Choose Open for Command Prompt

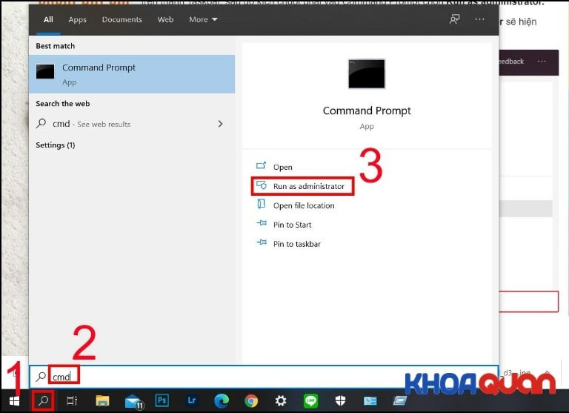tap(283, 167)
